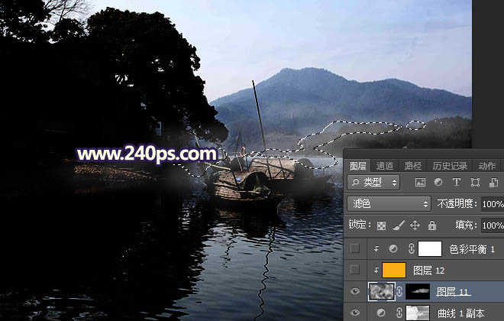Screen dimensions: 504x321
Task: Filter layers by shape layer icon
Action: 475,183
